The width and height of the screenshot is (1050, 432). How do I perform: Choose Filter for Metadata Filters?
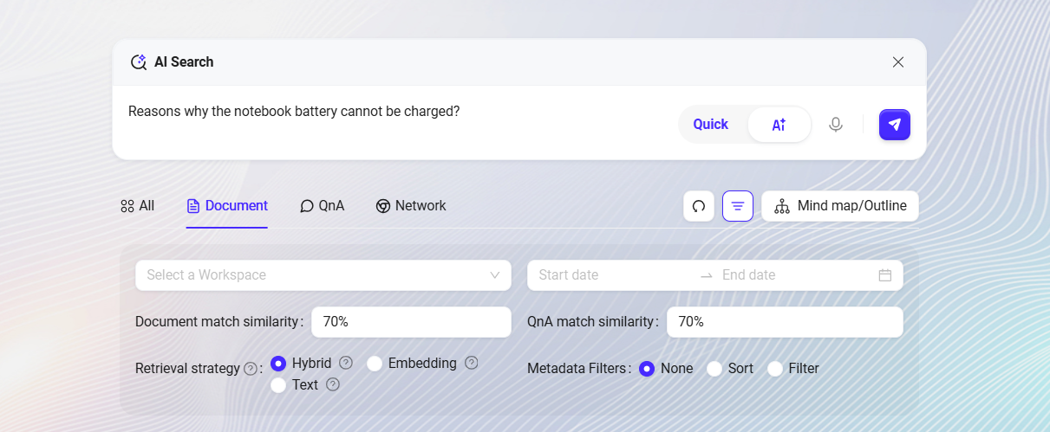click(x=775, y=369)
